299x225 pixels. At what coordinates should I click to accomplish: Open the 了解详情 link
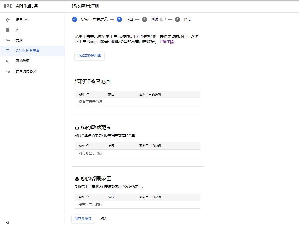[x=166, y=42]
